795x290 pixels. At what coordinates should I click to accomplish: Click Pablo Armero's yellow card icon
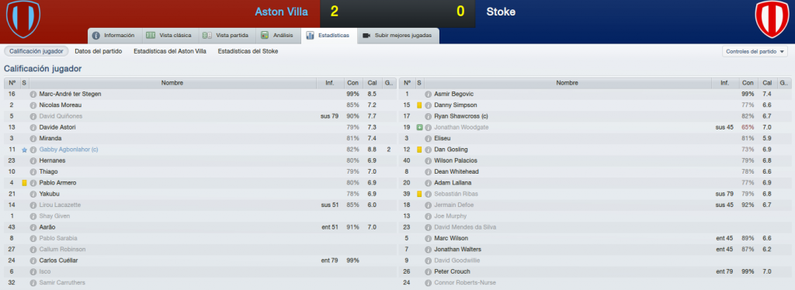point(24,183)
